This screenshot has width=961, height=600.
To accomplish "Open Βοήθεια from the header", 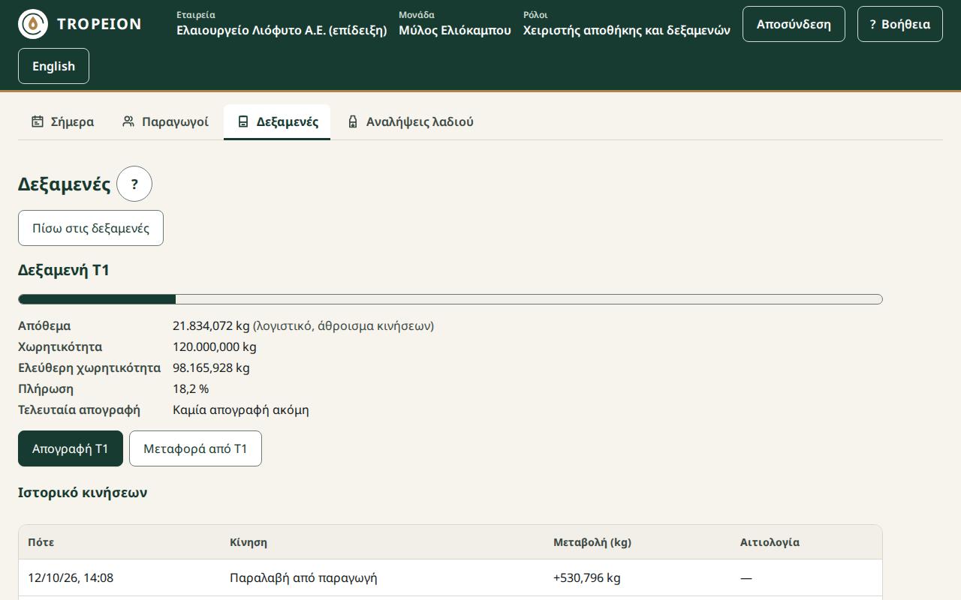I will (x=900, y=24).
